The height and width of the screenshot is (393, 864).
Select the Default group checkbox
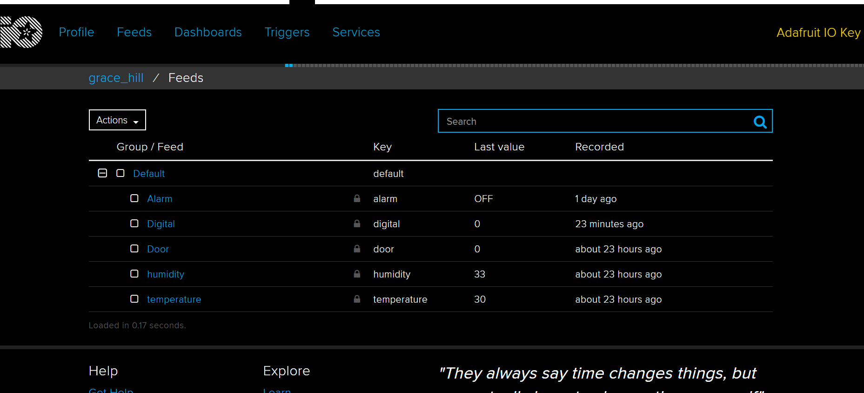121,173
